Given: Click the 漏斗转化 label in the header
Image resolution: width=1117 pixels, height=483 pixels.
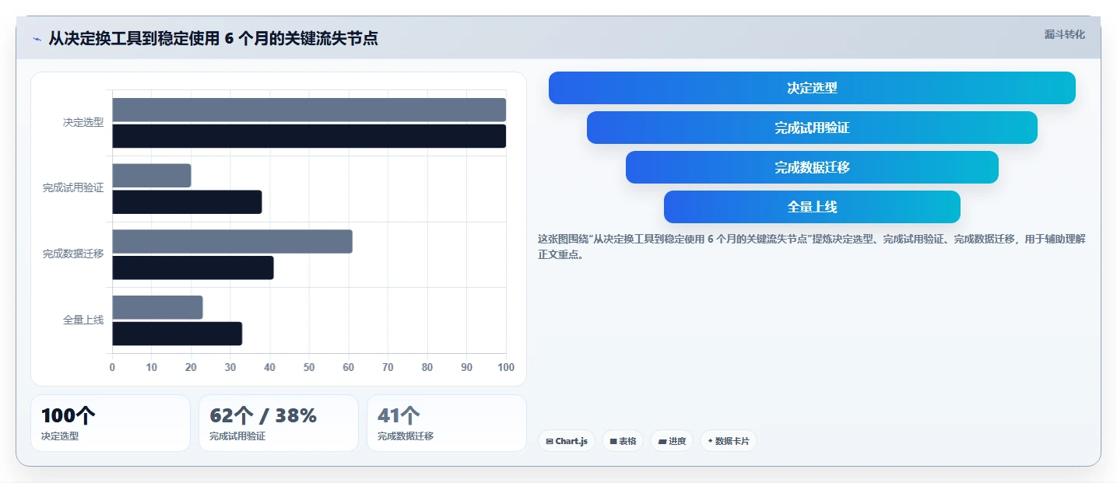Looking at the screenshot, I should [1064, 34].
